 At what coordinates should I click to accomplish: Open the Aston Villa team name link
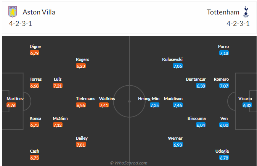coord(39,12)
